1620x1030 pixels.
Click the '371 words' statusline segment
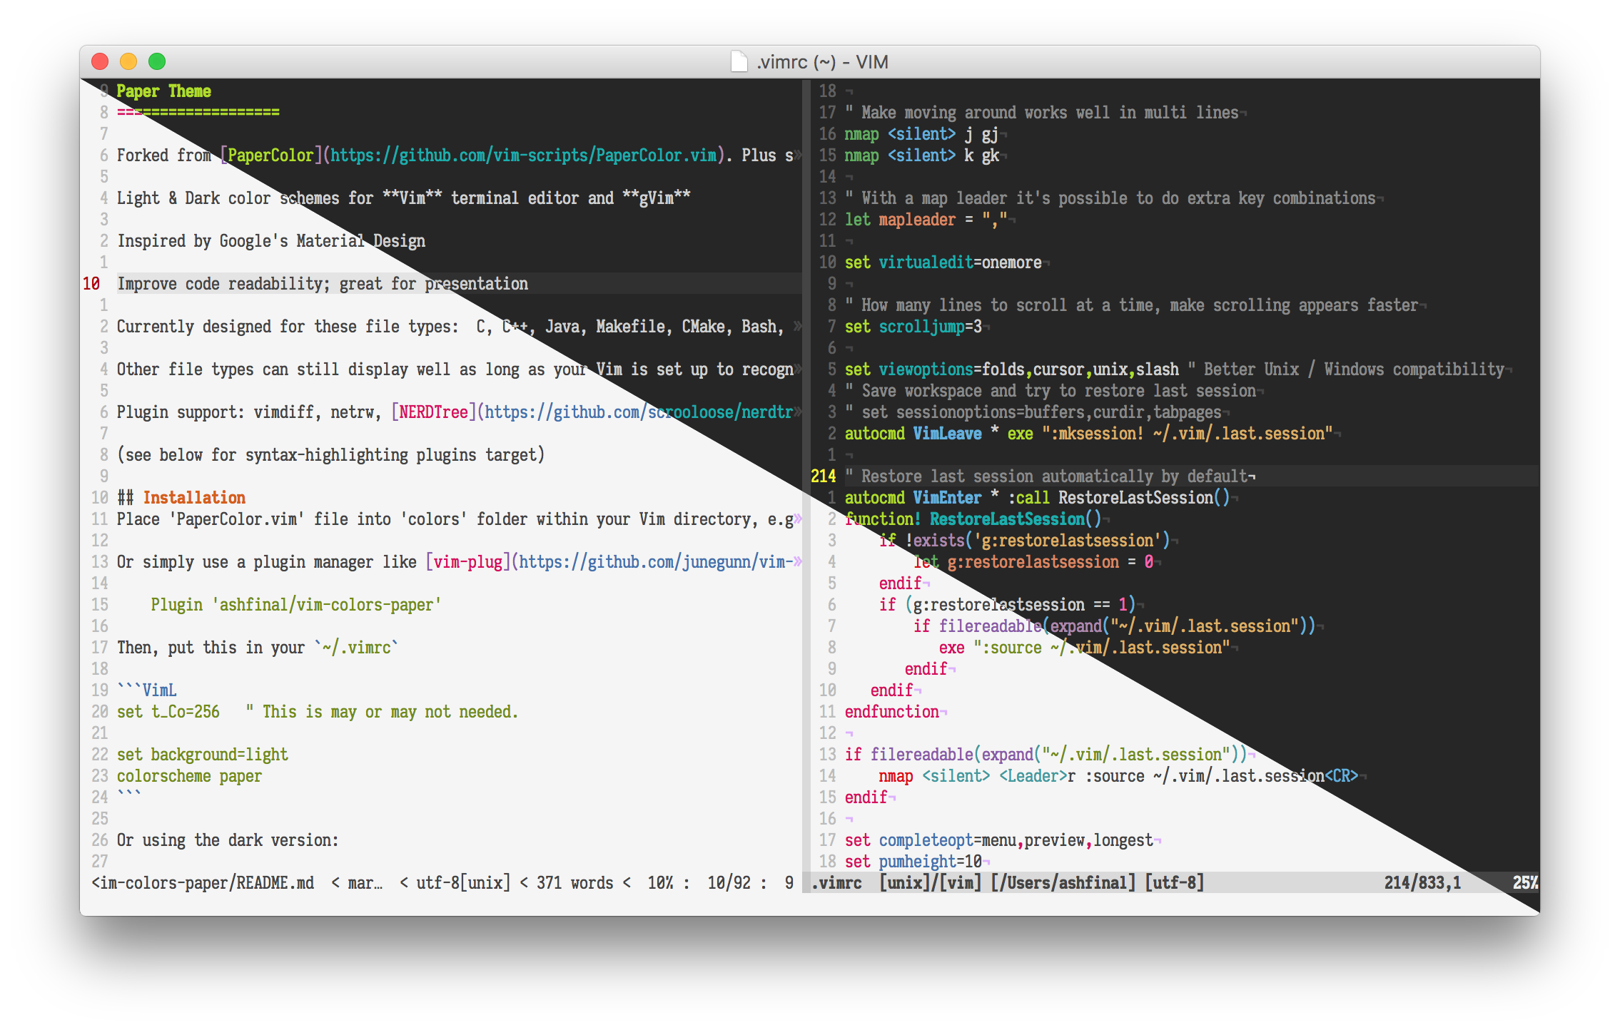tap(574, 883)
